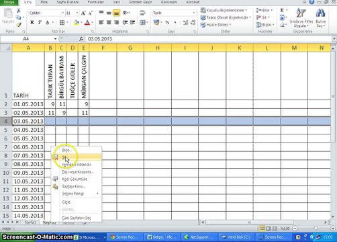337x242 pixels.
Task: Click the Merge and Center icon
Action: coord(142,22)
